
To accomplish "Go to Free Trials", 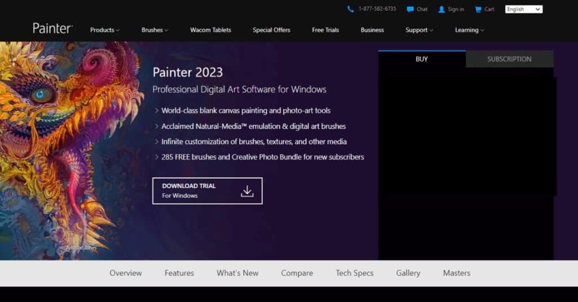I will tap(325, 30).
